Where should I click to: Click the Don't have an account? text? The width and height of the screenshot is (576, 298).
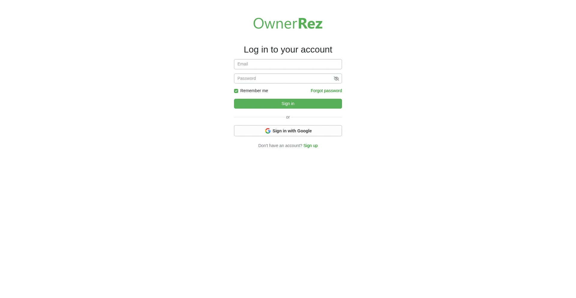pyautogui.click(x=280, y=146)
